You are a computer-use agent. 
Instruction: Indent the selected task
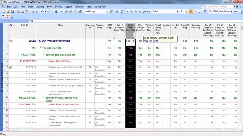[131, 12]
